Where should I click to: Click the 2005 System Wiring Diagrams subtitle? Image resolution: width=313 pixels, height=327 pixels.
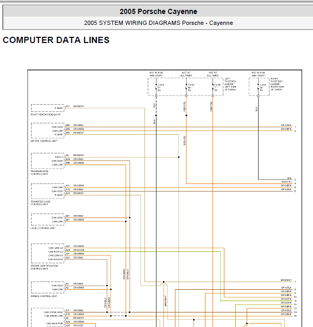point(158,23)
